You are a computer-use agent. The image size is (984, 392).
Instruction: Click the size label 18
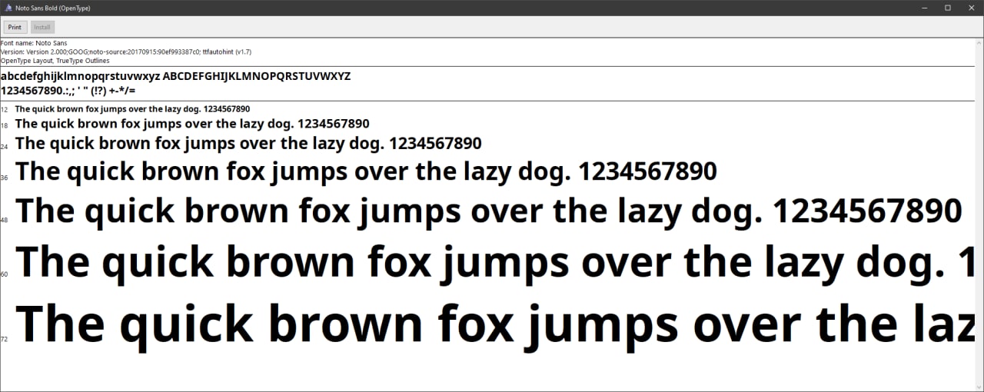pos(5,125)
